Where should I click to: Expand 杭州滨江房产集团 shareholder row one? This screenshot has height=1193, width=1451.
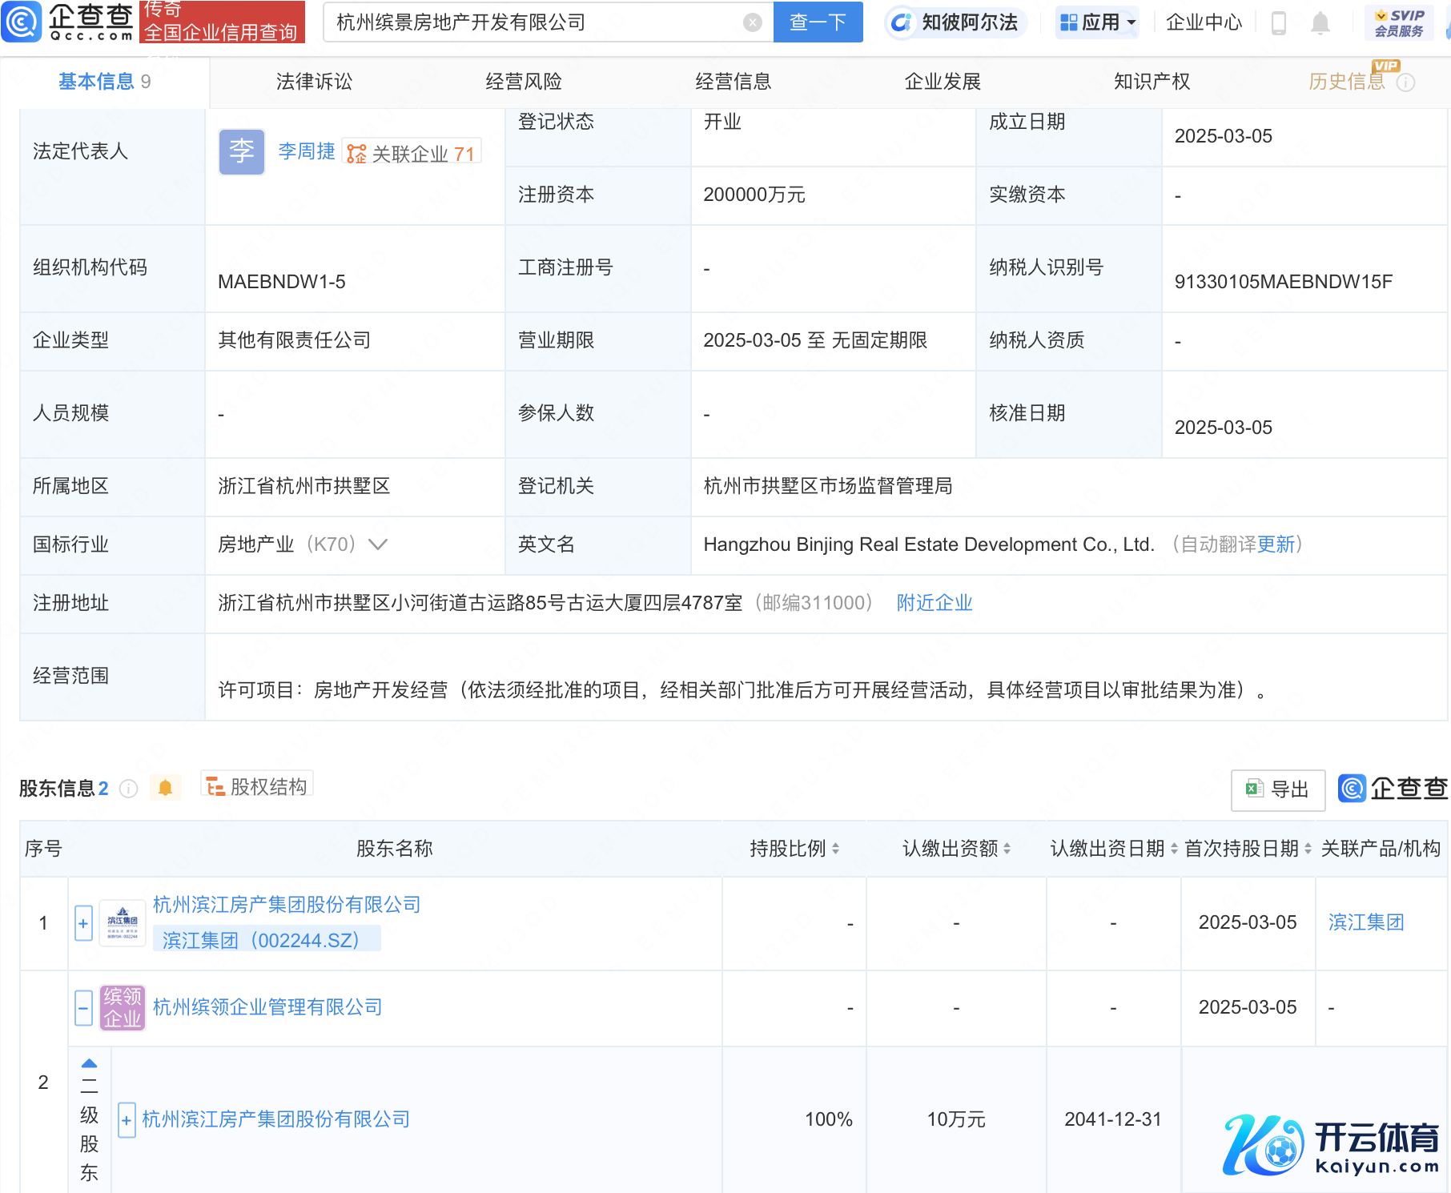tap(83, 923)
